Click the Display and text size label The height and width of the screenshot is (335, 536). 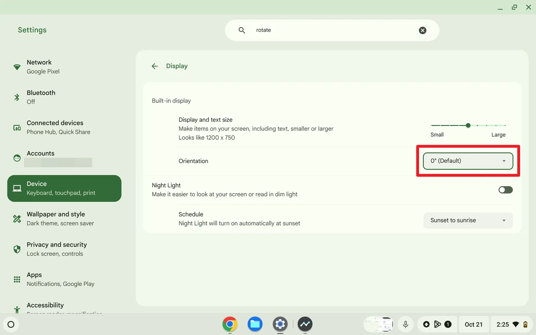(206, 120)
